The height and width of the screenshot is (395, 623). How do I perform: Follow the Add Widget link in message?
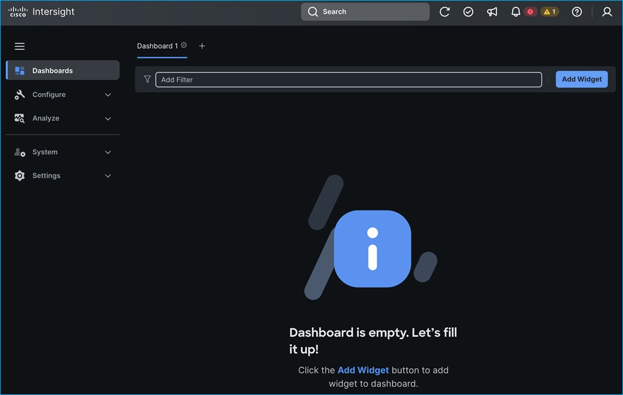(363, 370)
